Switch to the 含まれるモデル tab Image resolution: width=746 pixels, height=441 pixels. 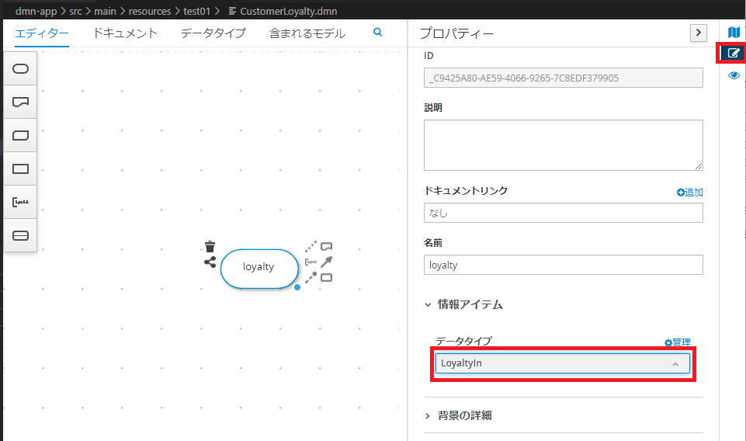[x=307, y=33]
